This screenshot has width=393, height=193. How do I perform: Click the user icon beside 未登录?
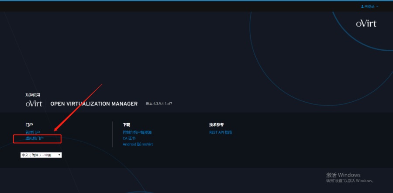click(362, 7)
